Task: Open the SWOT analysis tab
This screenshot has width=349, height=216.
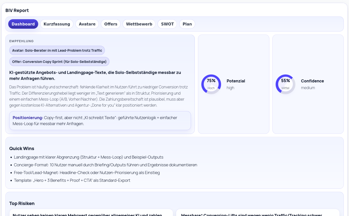Action: [x=167, y=24]
